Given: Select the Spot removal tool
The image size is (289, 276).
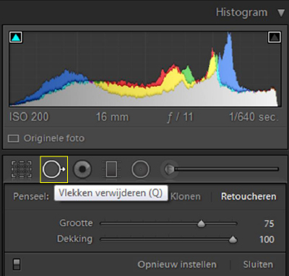Looking at the screenshot, I should click(54, 169).
